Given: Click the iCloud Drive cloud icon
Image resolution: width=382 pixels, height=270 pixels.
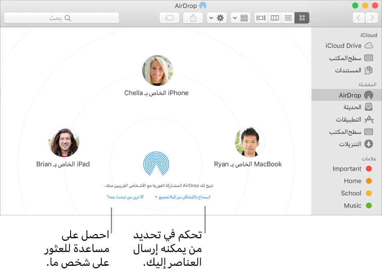Looking at the screenshot, I should tap(368, 45).
